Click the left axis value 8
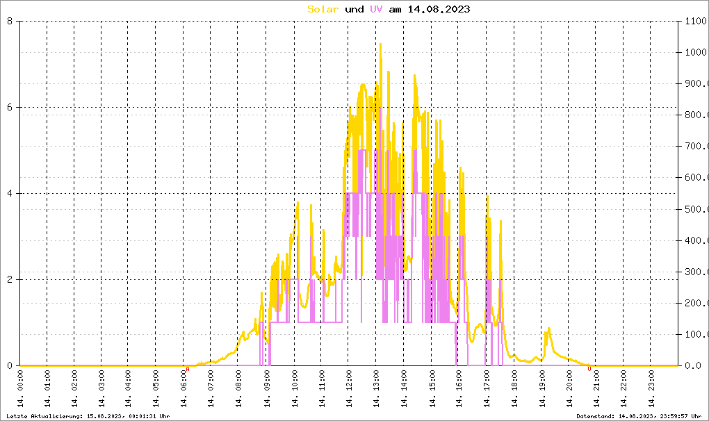Image resolution: width=709 pixels, height=421 pixels. (x=10, y=21)
